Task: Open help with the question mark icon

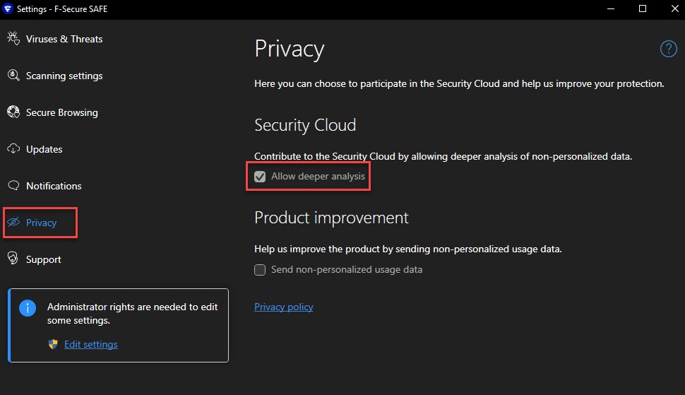Action: tap(668, 49)
